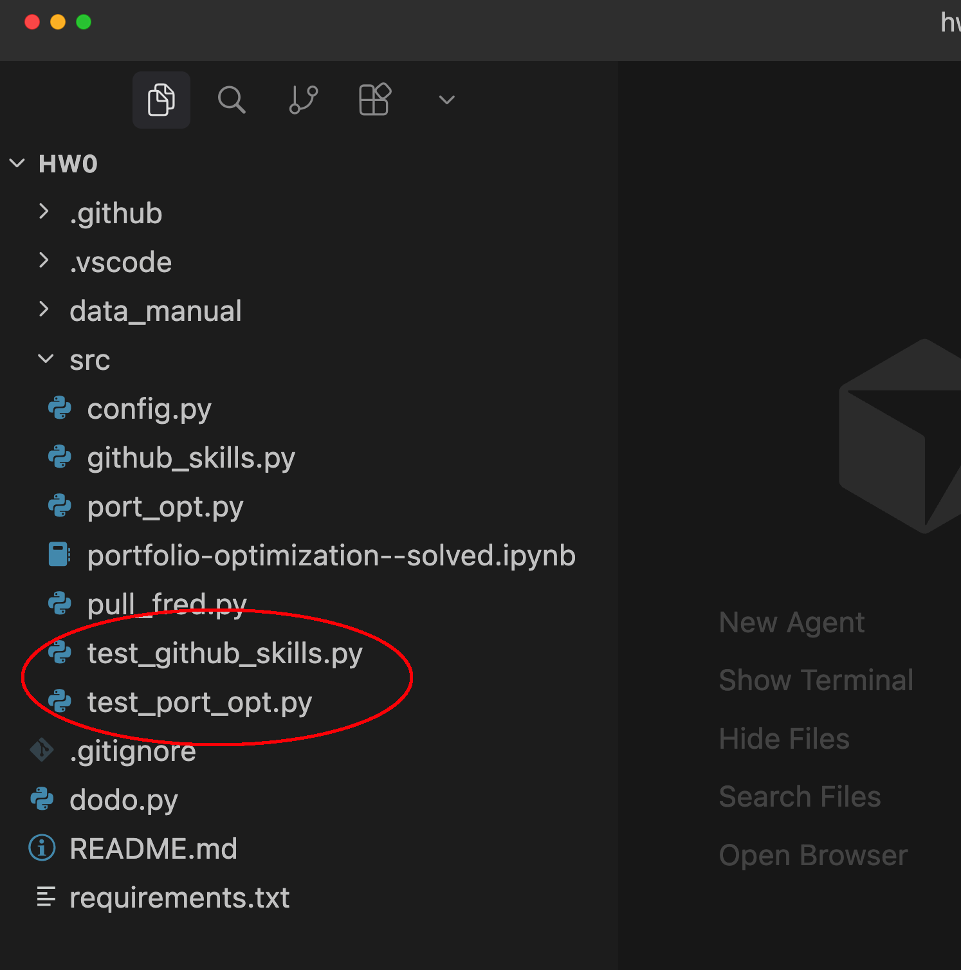Open requirements.txt file
Image resolution: width=961 pixels, height=970 pixels.
pyautogui.click(x=179, y=897)
